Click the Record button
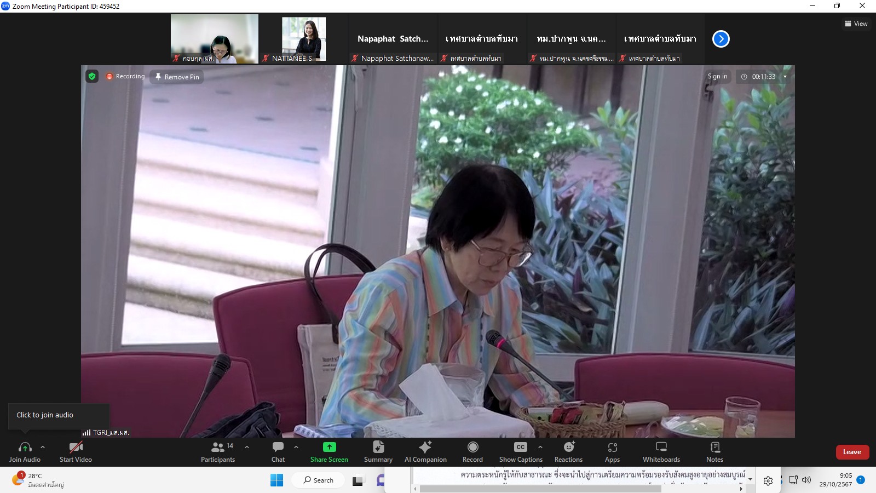This screenshot has height=493, width=876. [x=472, y=452]
